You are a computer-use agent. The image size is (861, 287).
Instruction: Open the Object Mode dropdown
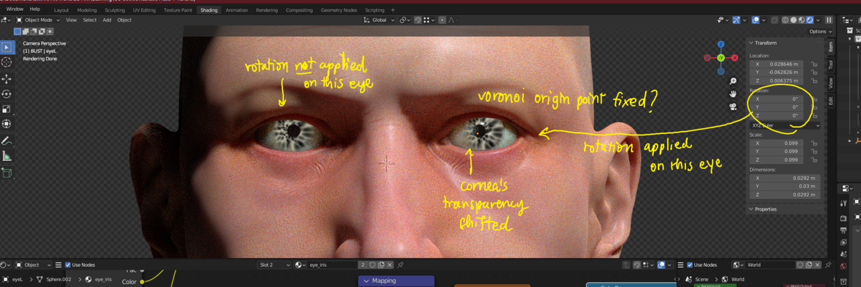pos(38,20)
